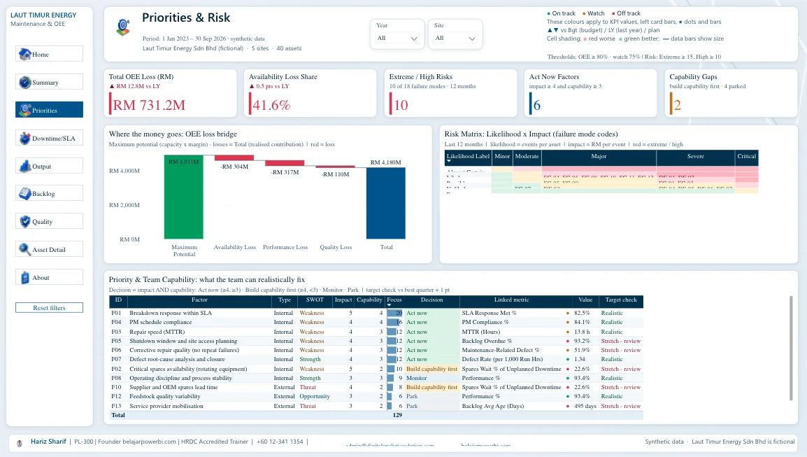Open the Home page icon
Viewport: 807px width, 457px height.
click(24, 54)
